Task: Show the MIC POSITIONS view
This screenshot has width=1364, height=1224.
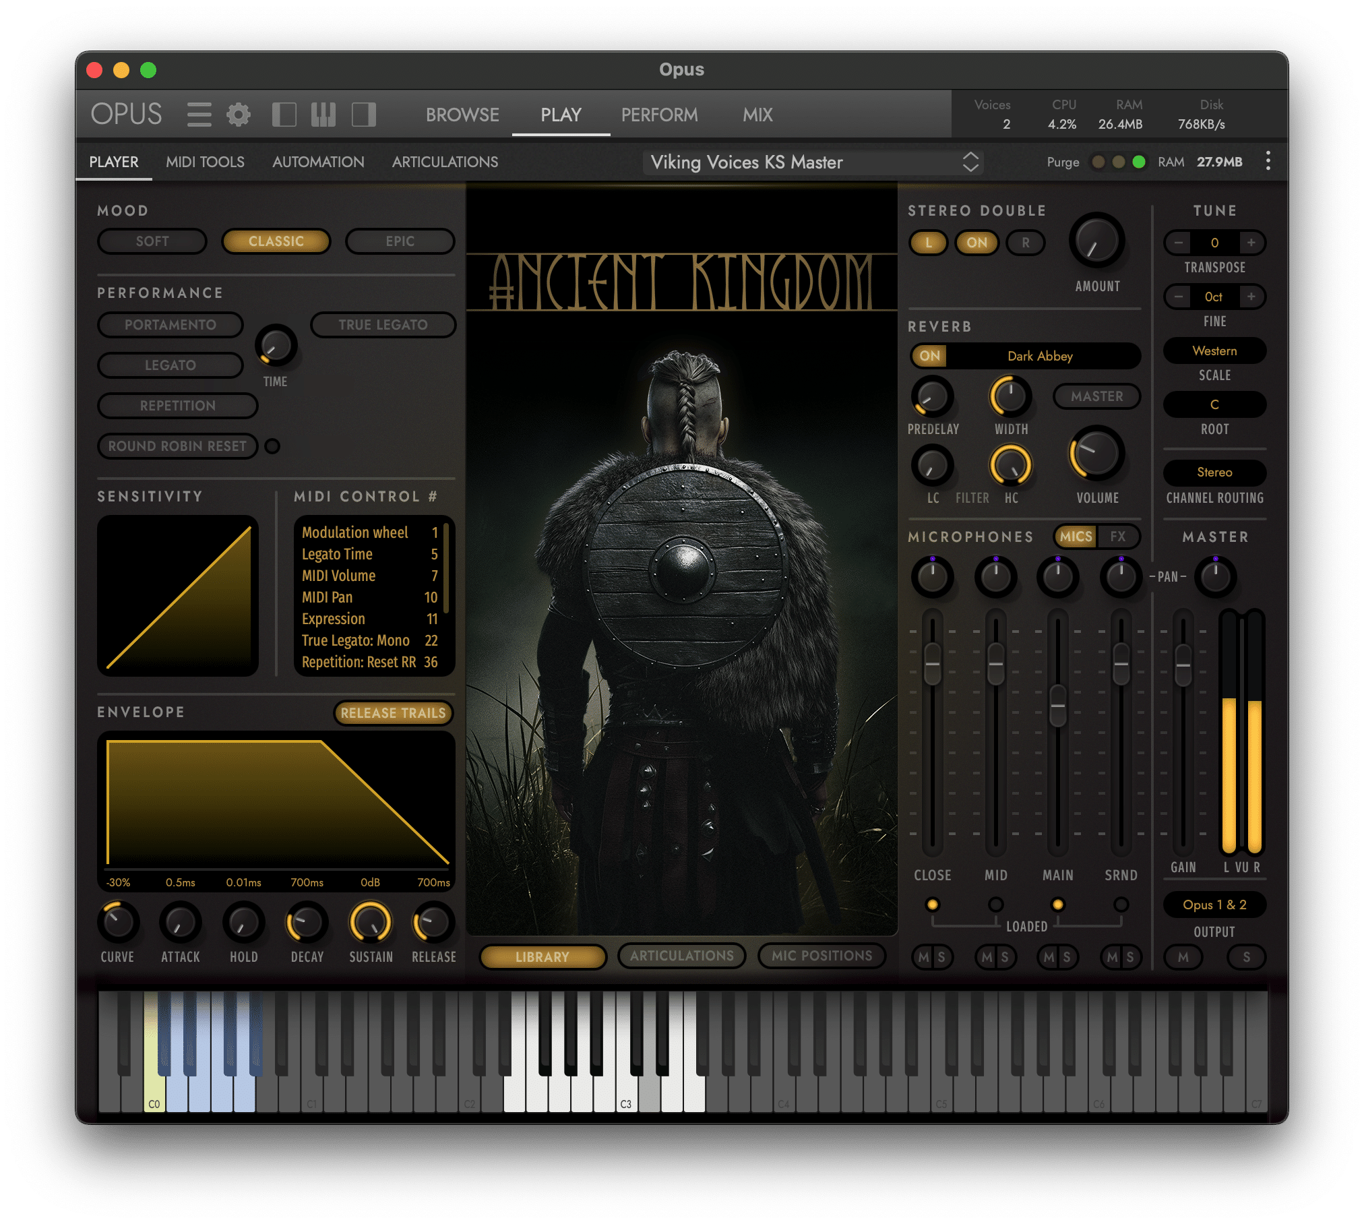Action: 821,956
